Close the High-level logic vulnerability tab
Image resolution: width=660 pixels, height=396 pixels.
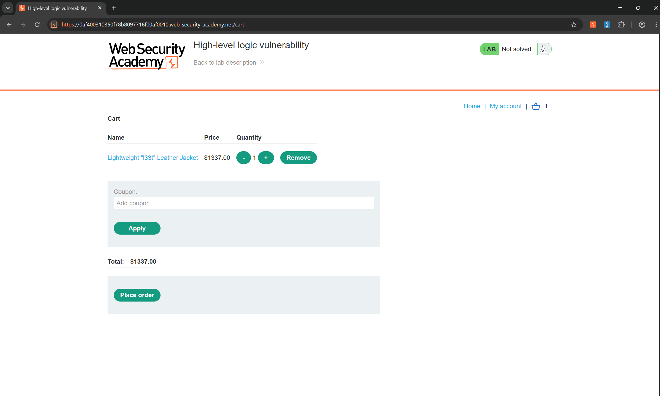[x=100, y=8]
